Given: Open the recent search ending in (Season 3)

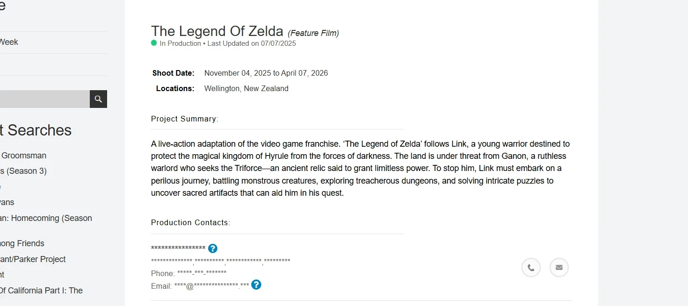Looking at the screenshot, I should (x=23, y=171).
